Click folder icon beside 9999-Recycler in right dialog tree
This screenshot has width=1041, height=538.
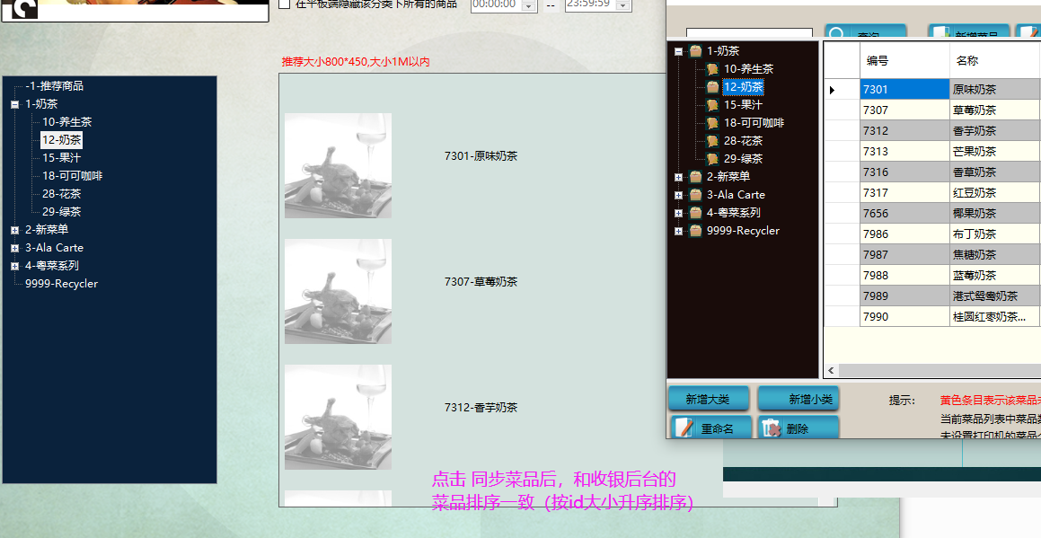coord(696,231)
